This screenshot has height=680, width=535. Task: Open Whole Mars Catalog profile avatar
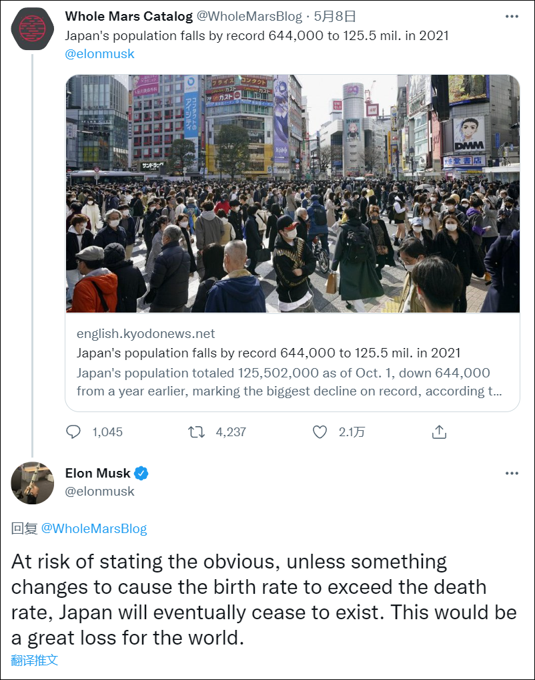[33, 29]
